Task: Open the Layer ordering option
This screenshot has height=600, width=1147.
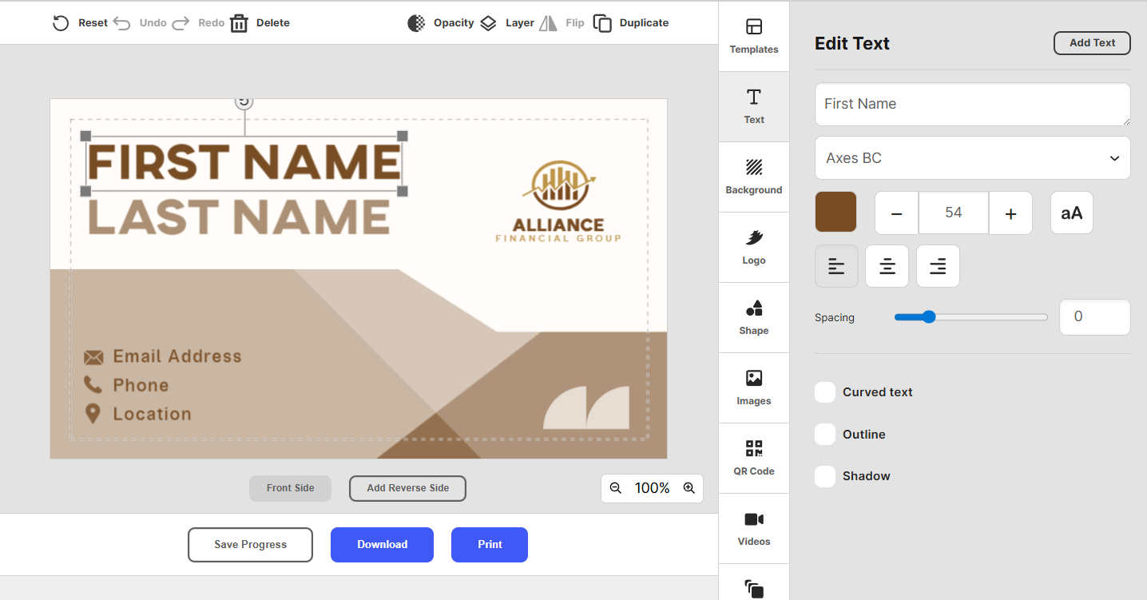Action: tap(507, 23)
